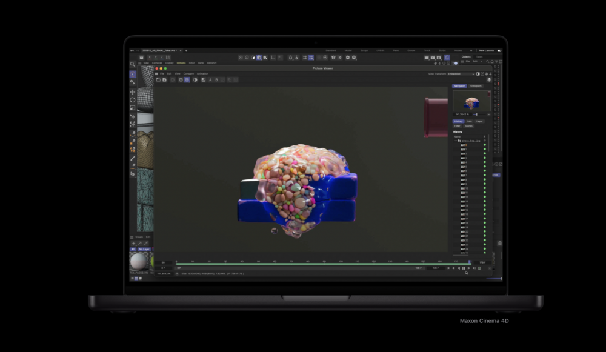Click the B channel display icon

[216, 79]
